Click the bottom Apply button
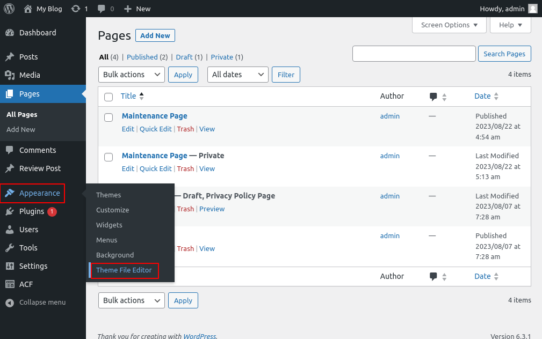The width and height of the screenshot is (542, 339). pyautogui.click(x=183, y=300)
